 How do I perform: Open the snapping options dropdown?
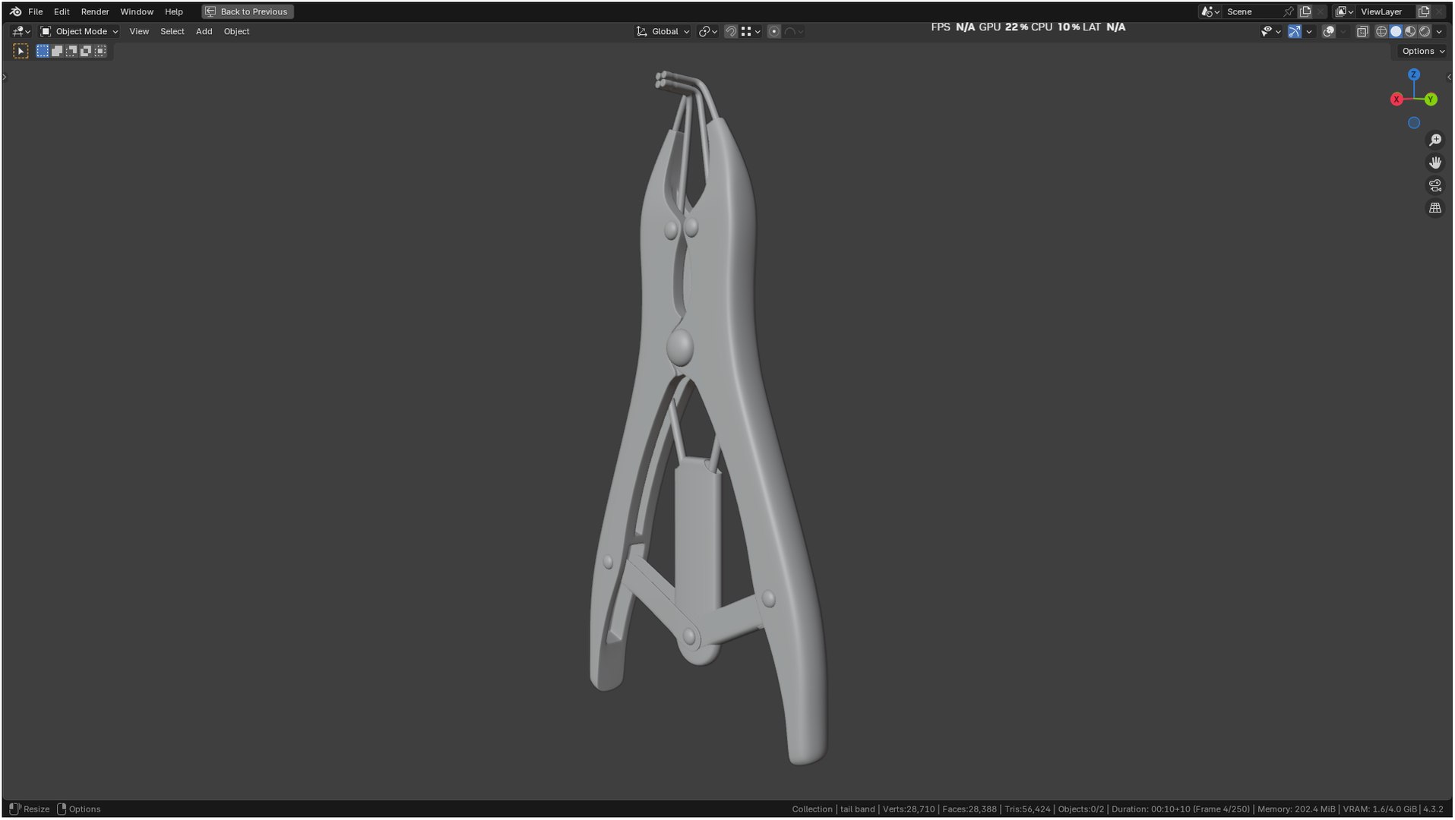point(751,31)
